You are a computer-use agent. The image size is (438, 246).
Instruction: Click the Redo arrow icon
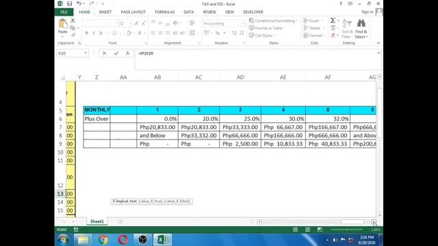[x=92, y=3]
